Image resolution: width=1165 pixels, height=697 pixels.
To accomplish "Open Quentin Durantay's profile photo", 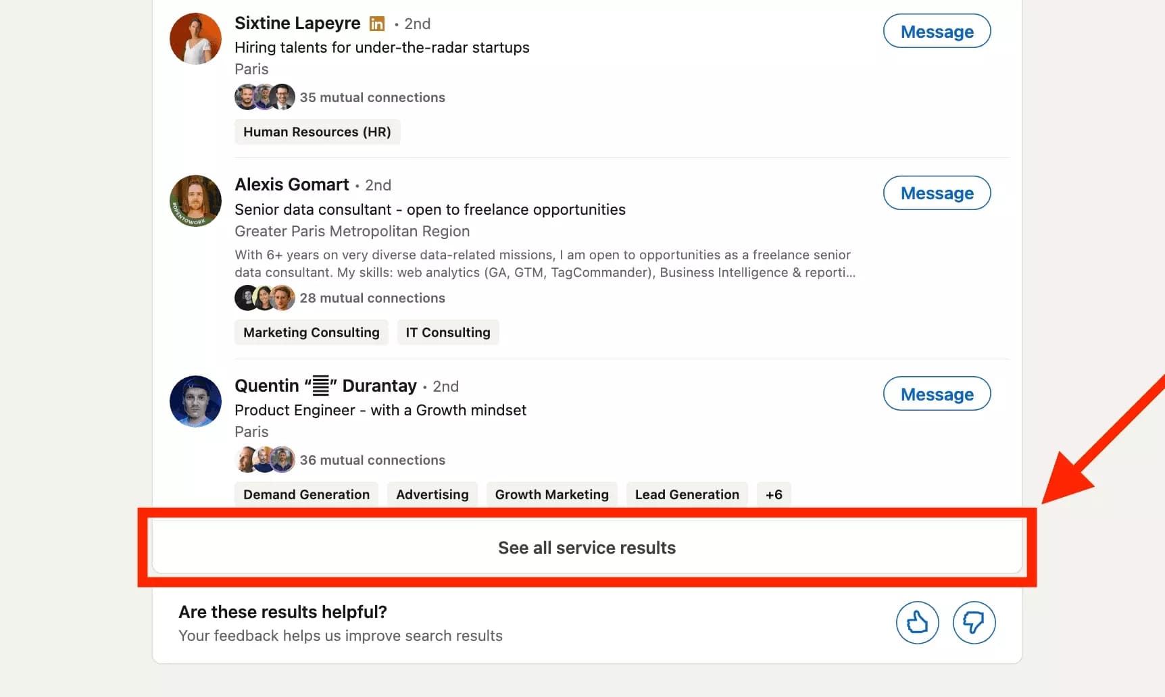I will pyautogui.click(x=195, y=401).
